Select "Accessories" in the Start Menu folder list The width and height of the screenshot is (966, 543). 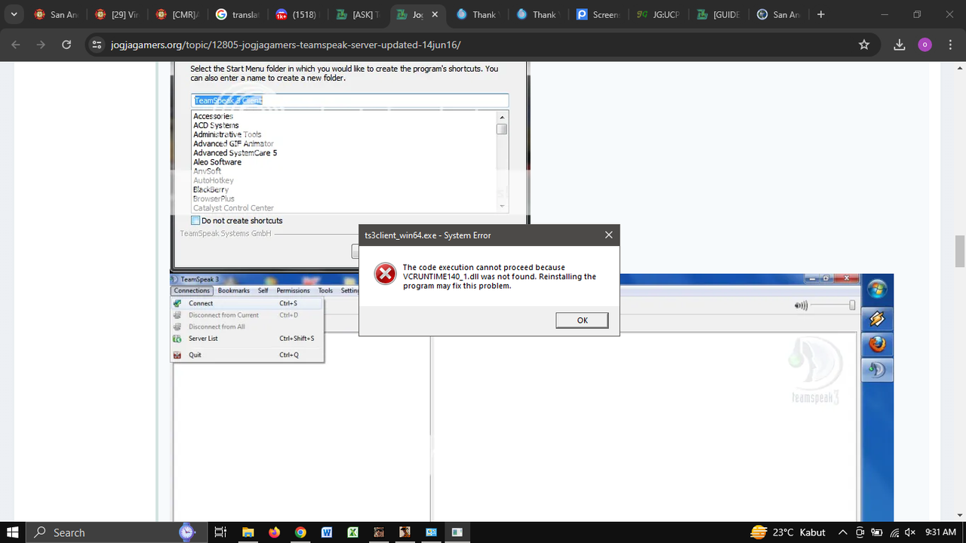tap(213, 116)
